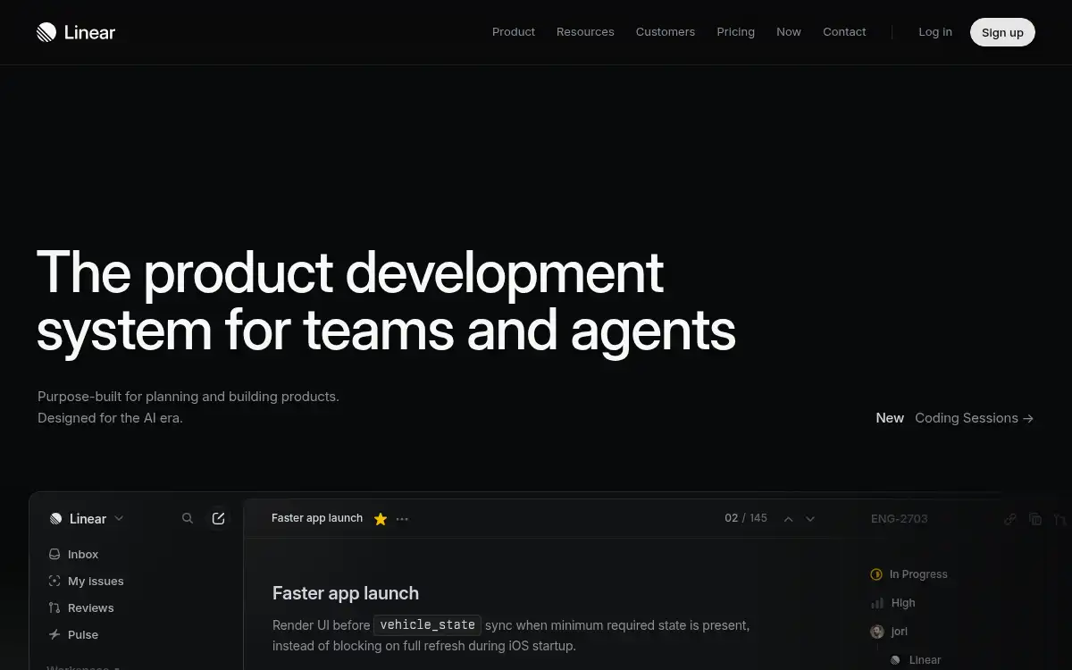Open the Resources menu
This screenshot has width=1072, height=670.
coord(585,32)
